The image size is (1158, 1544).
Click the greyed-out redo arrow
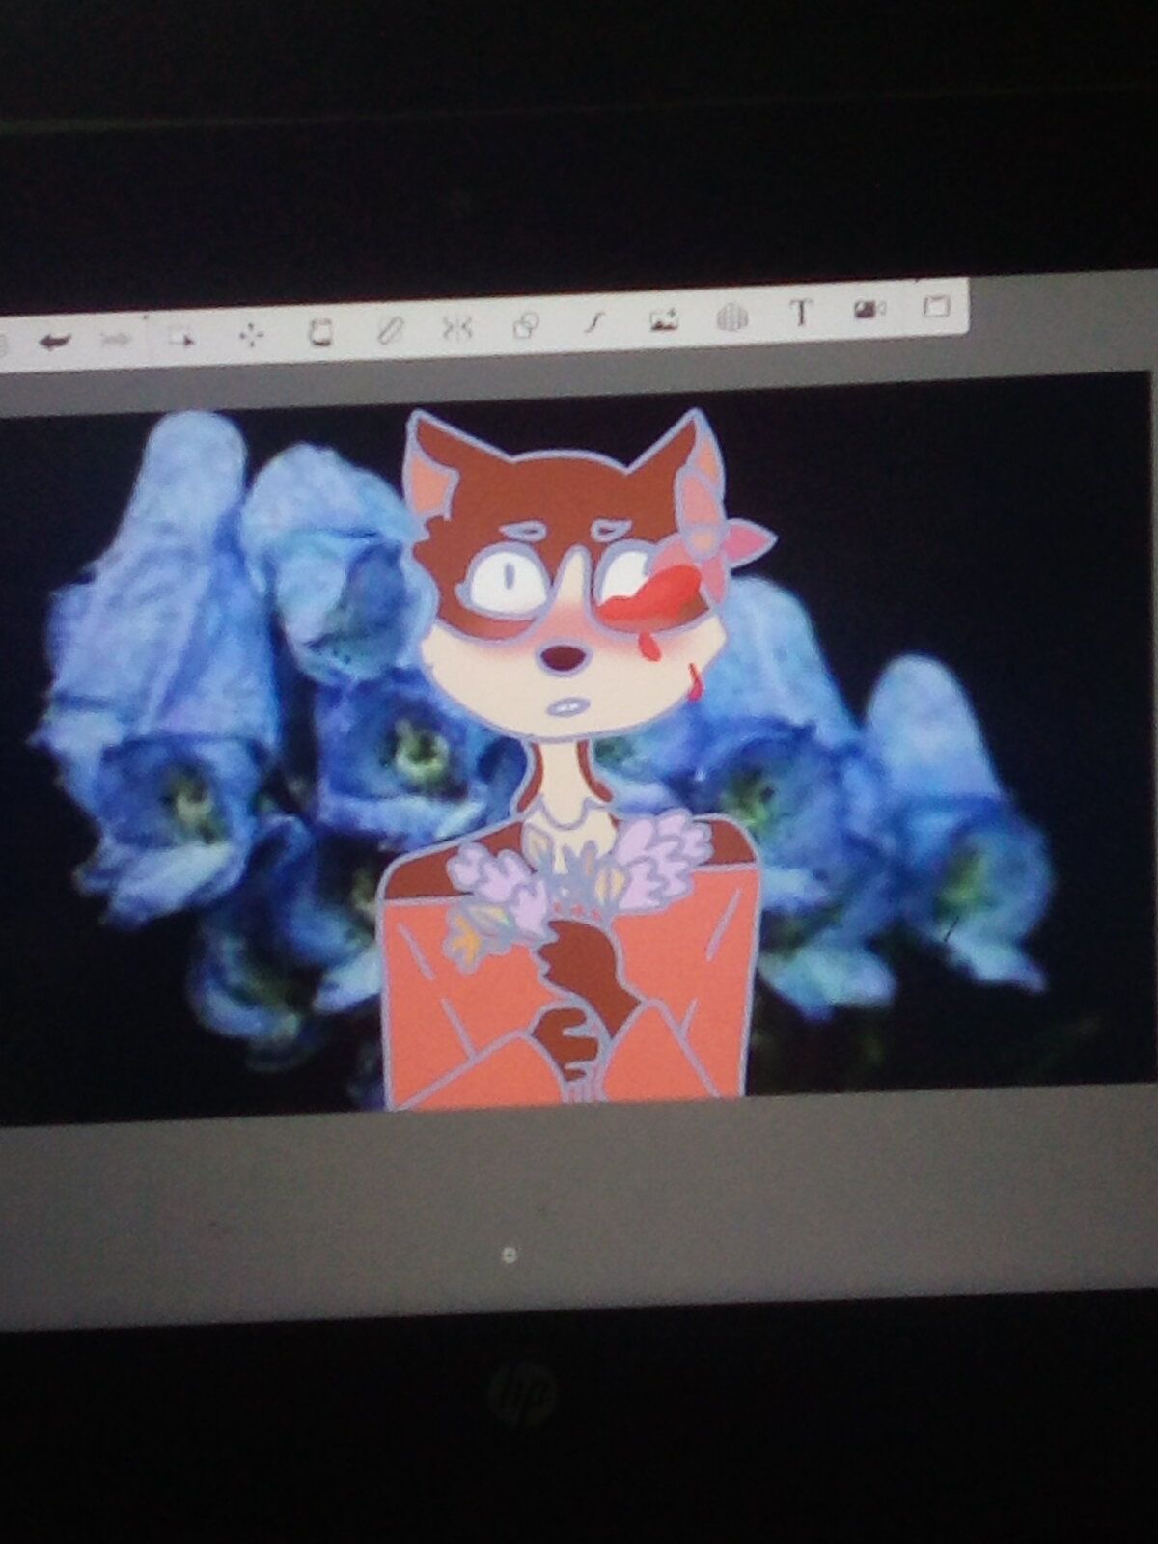[x=116, y=340]
